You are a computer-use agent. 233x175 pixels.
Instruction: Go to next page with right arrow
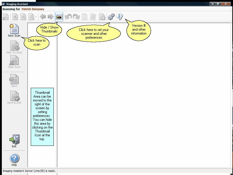point(50,17)
